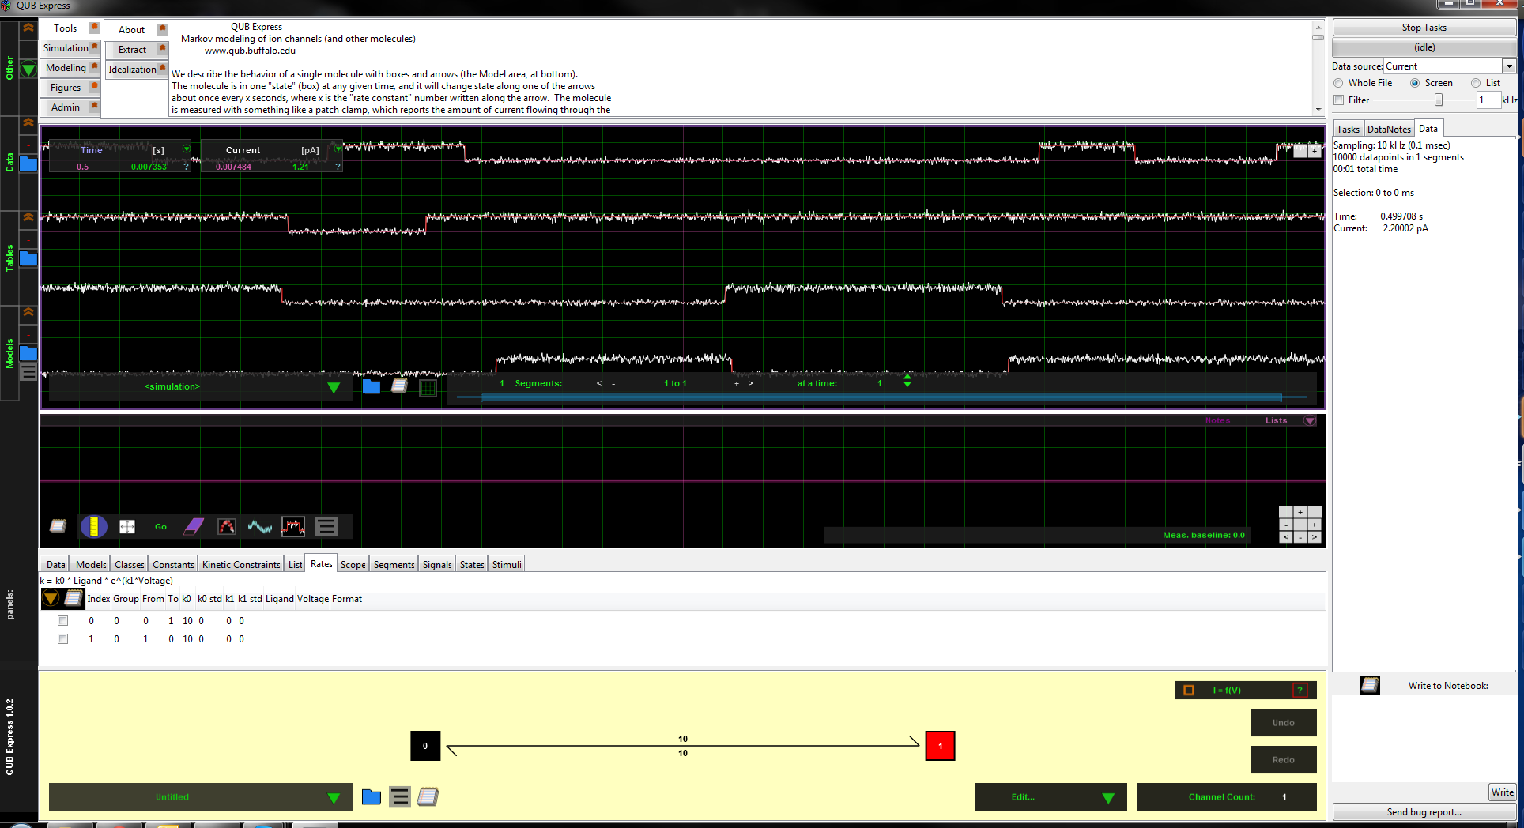Open the Untitled model dropdown
Screen dimensions: 1524x828
[x=334, y=798]
